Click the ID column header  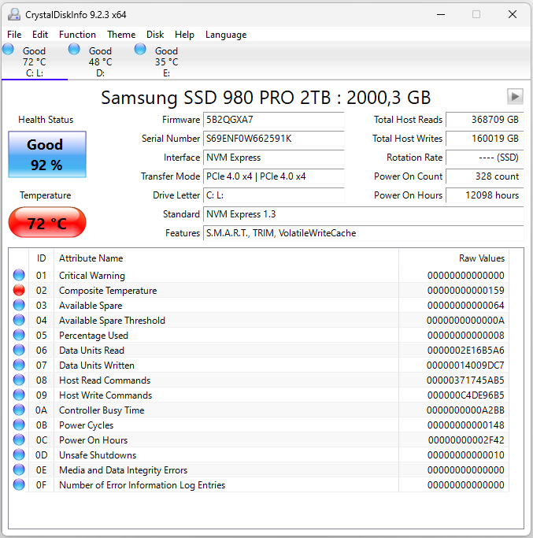click(x=41, y=258)
